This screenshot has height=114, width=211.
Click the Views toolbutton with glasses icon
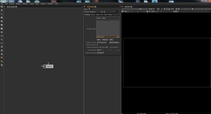[2, 40]
